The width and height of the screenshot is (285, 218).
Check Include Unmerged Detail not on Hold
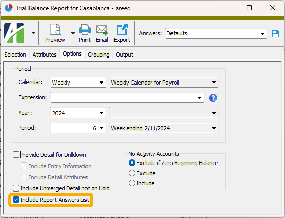16,188
